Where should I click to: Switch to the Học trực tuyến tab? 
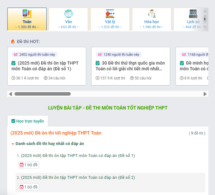tap(28, 121)
